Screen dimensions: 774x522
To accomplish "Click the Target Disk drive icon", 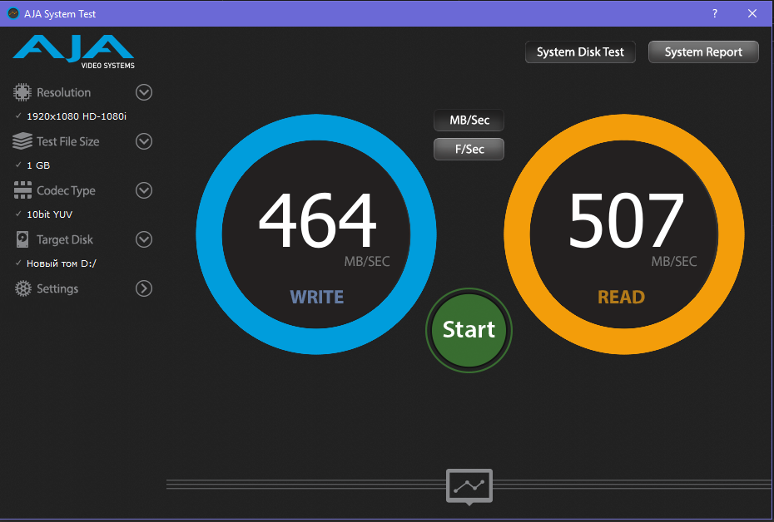I will click(x=22, y=239).
